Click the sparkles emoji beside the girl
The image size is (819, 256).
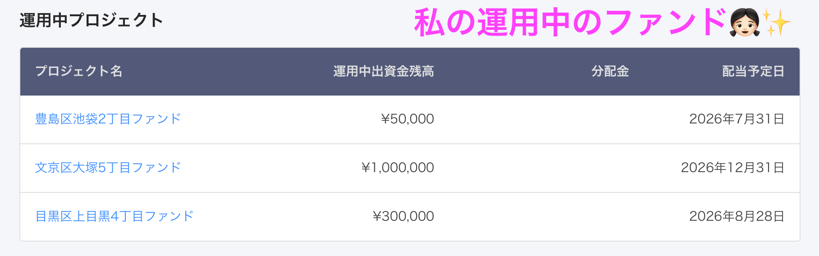tap(777, 23)
